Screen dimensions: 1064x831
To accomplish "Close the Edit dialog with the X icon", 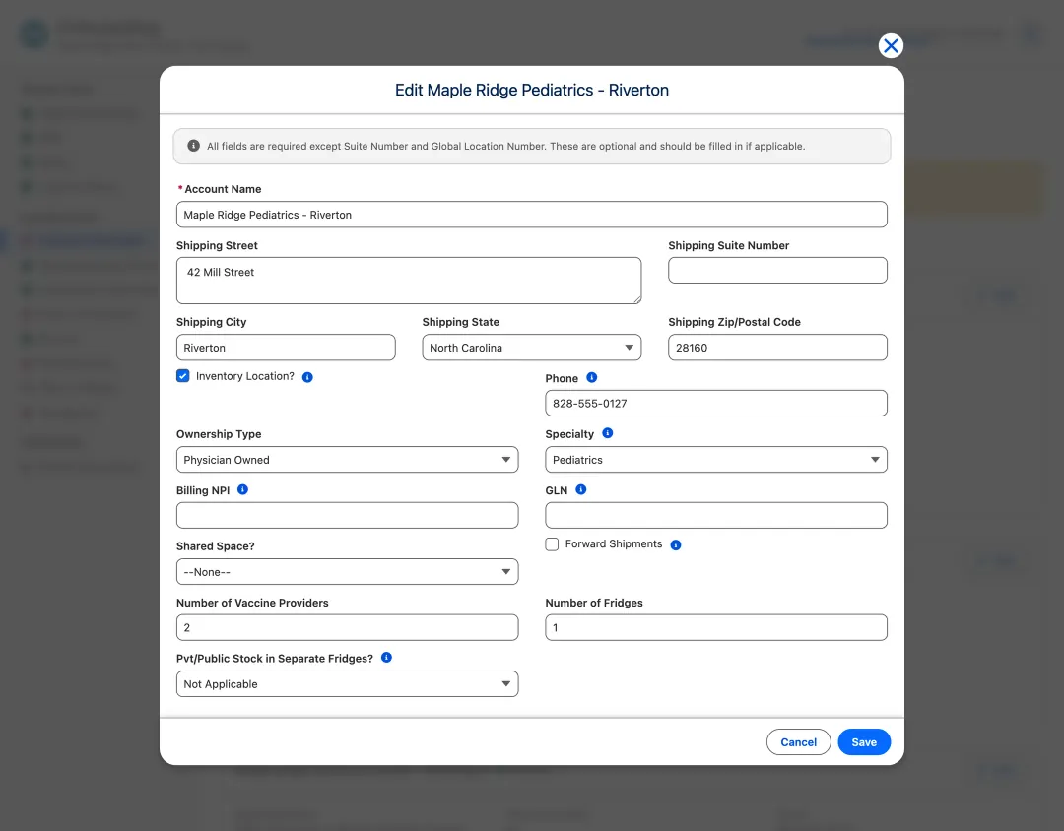I will [x=891, y=45].
